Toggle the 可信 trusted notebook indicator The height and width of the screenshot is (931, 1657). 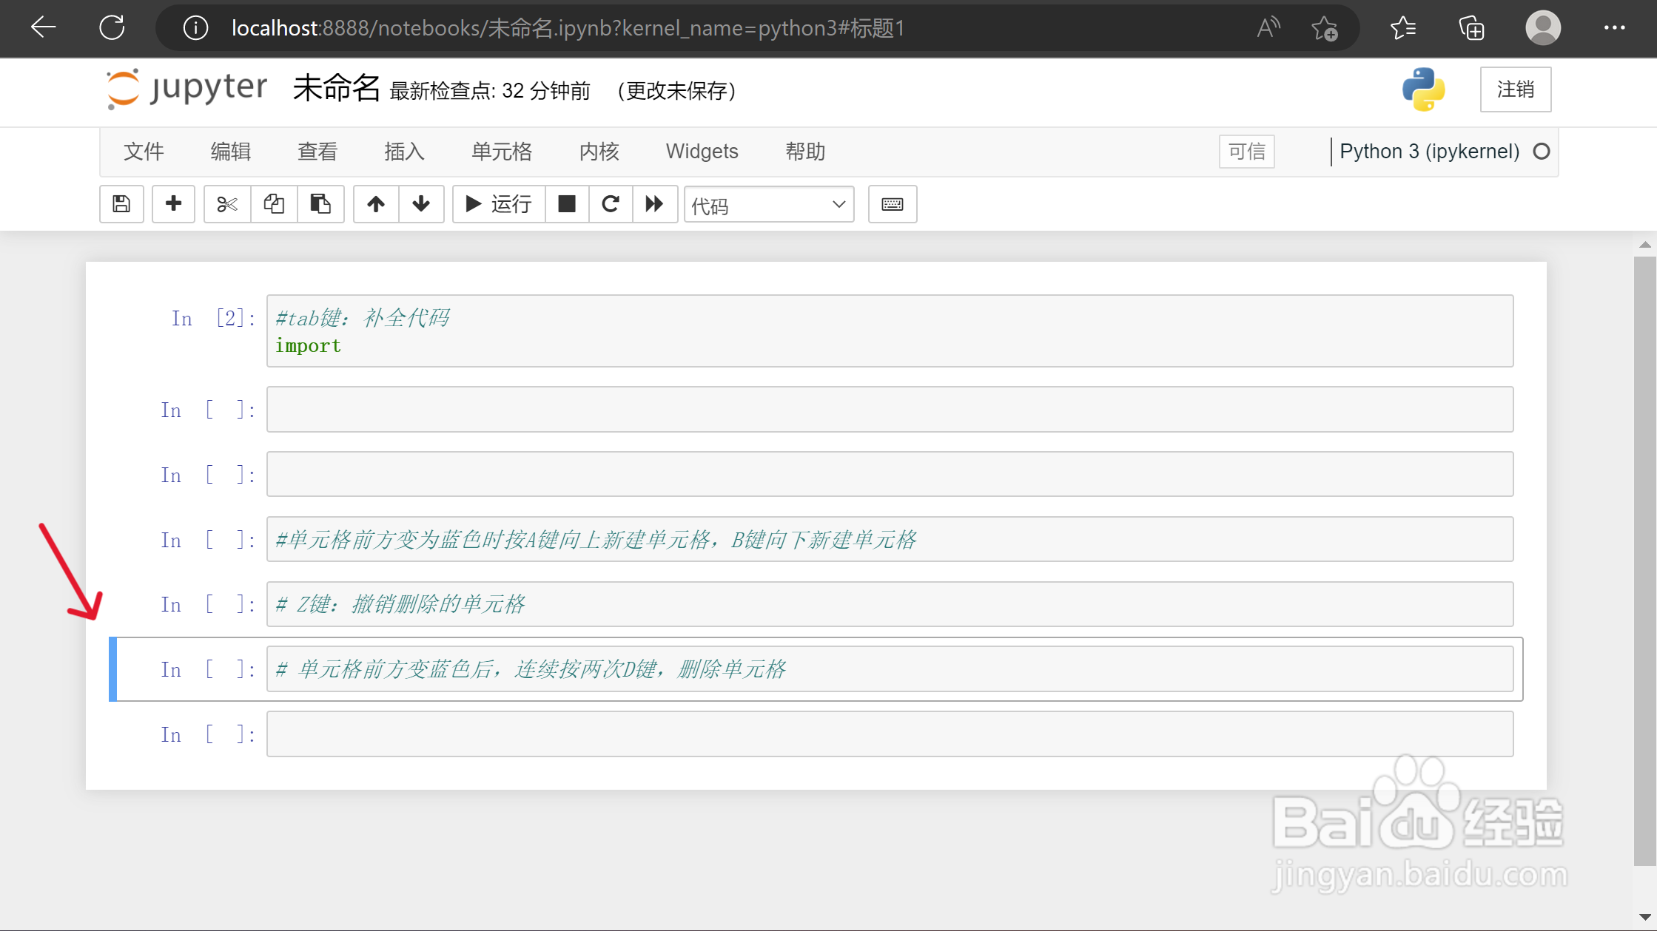tap(1246, 152)
